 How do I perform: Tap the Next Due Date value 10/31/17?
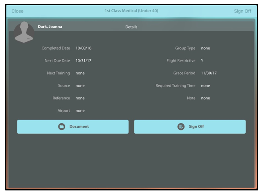coord(83,61)
